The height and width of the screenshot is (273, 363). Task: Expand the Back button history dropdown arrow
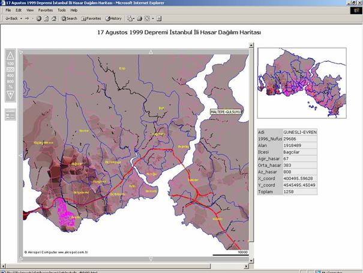coord(22,19)
